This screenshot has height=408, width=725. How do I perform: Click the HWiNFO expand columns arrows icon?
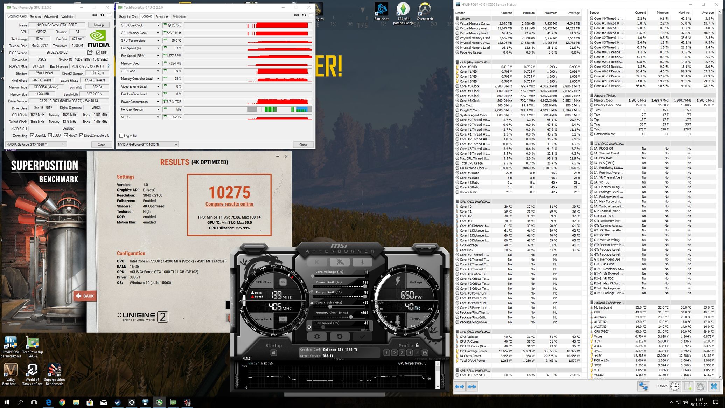[x=459, y=386]
